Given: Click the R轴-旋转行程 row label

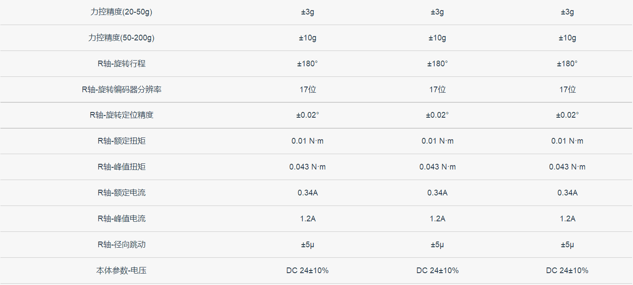Looking at the screenshot, I should [121, 64].
